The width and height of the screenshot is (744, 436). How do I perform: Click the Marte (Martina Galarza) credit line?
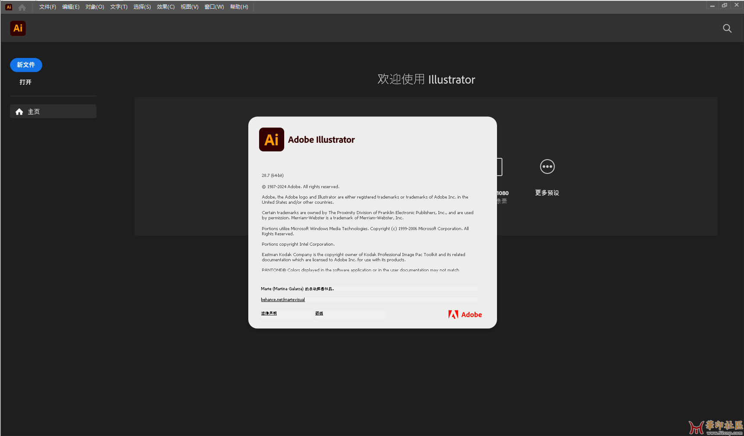pos(298,289)
